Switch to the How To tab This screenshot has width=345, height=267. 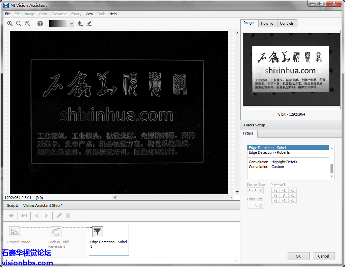[267, 23]
